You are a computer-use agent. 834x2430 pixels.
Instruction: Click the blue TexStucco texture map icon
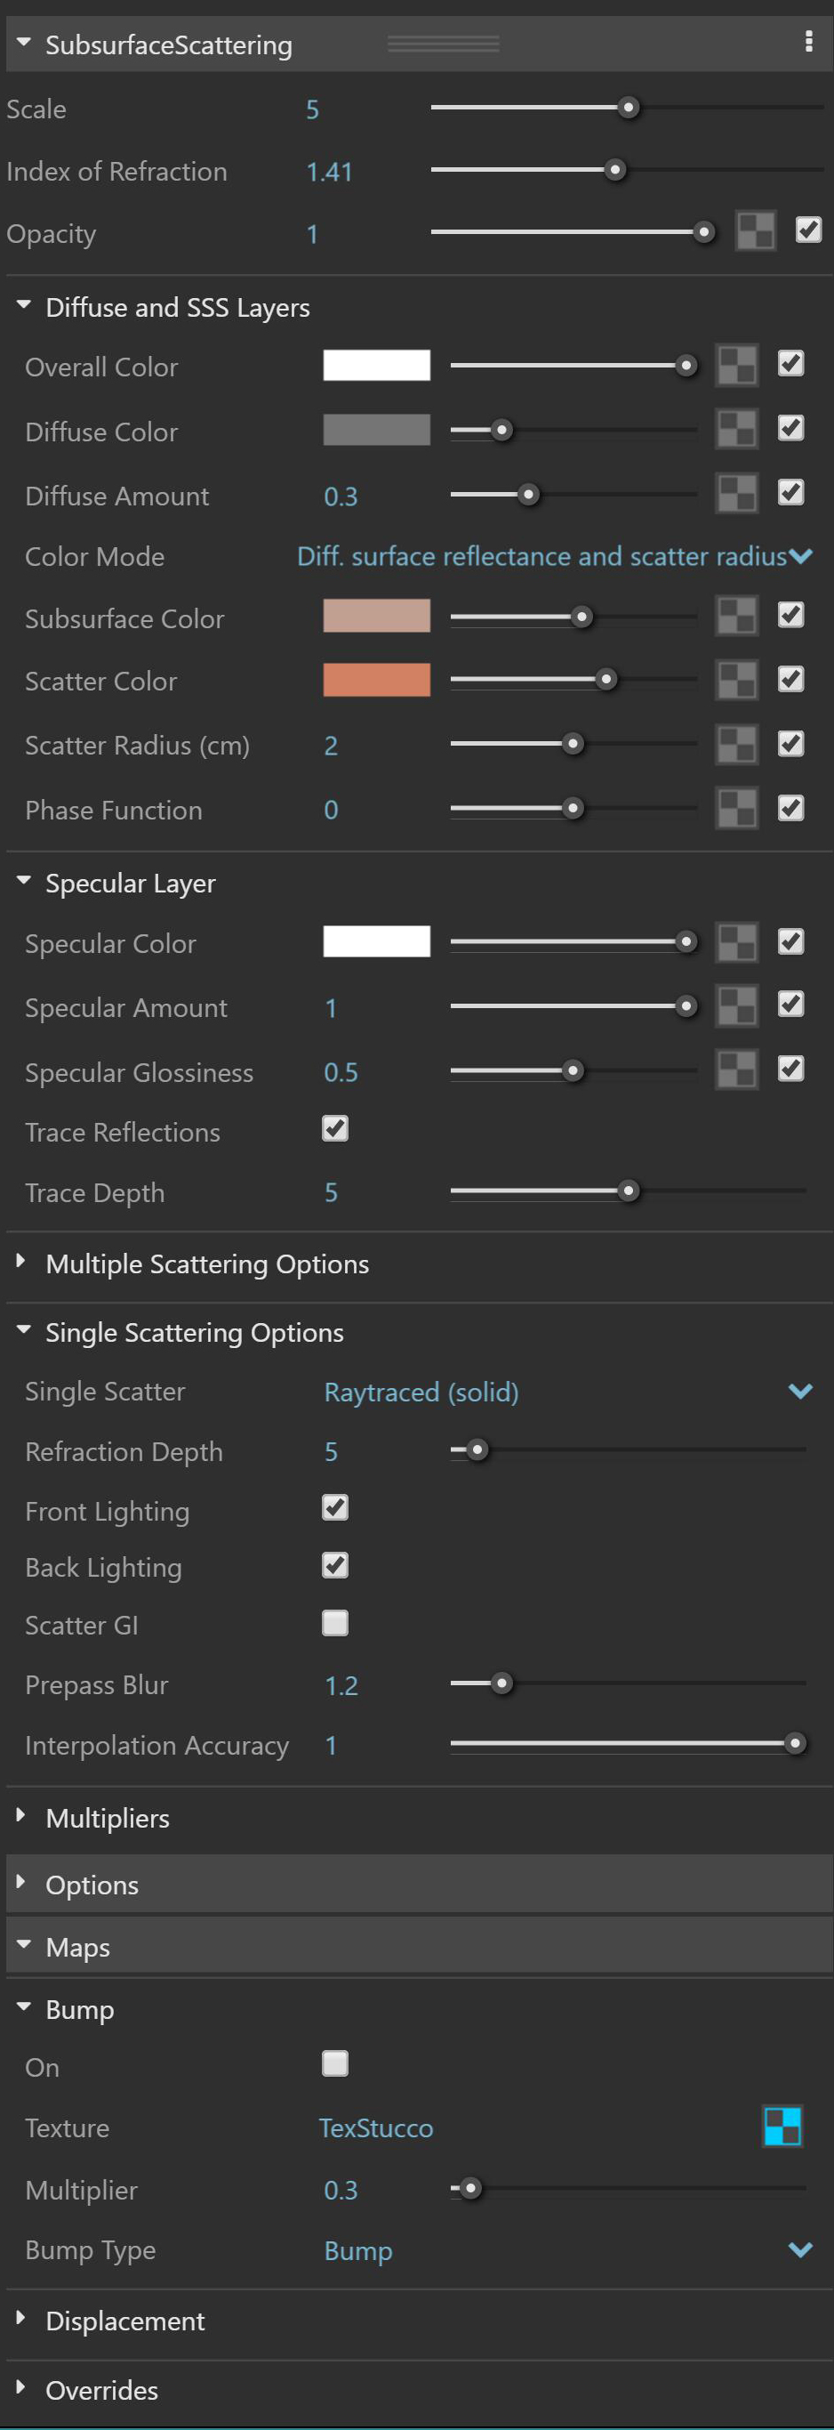tap(782, 2127)
